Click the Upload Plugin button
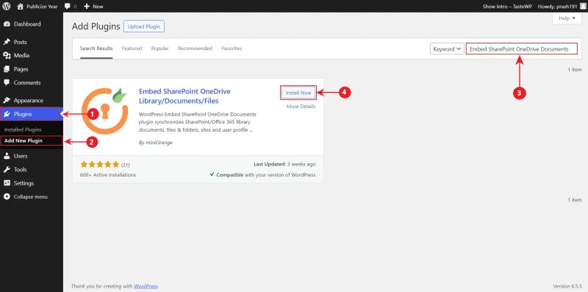The image size is (588, 292). pos(143,26)
